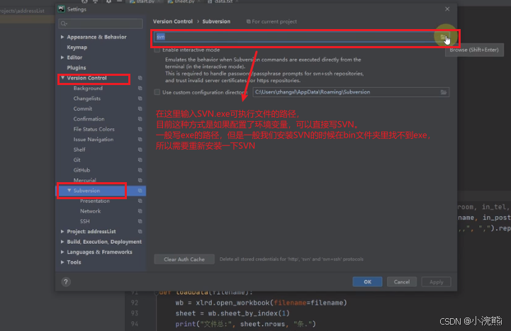Select Confirmation settings item

click(89, 119)
